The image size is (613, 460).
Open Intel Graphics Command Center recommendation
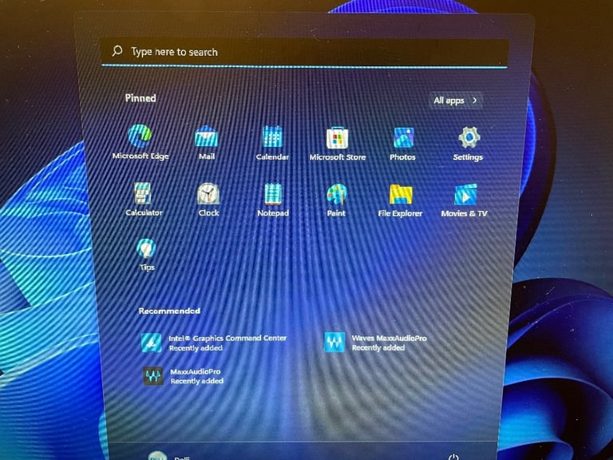(x=214, y=343)
